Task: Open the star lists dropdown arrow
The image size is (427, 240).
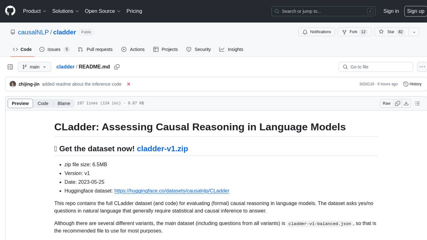Action: click(x=414, y=32)
